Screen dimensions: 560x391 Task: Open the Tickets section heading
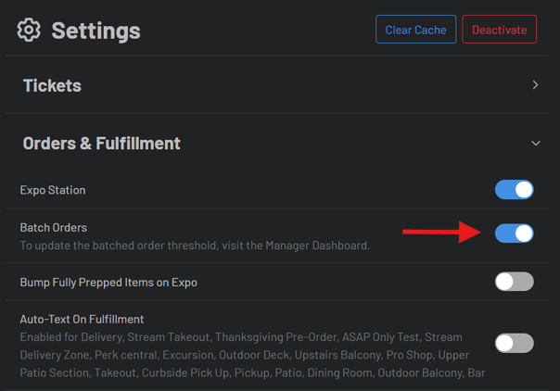(52, 85)
